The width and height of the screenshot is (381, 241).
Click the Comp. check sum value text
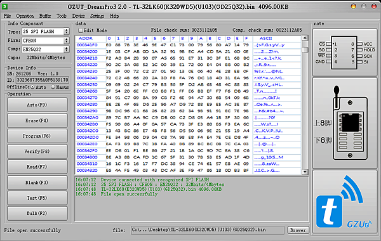click(289, 30)
